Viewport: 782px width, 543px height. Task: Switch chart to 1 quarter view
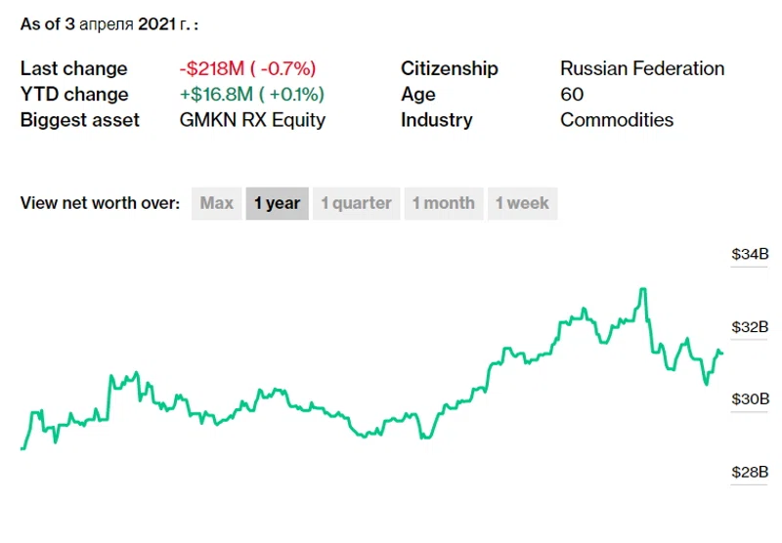[356, 203]
